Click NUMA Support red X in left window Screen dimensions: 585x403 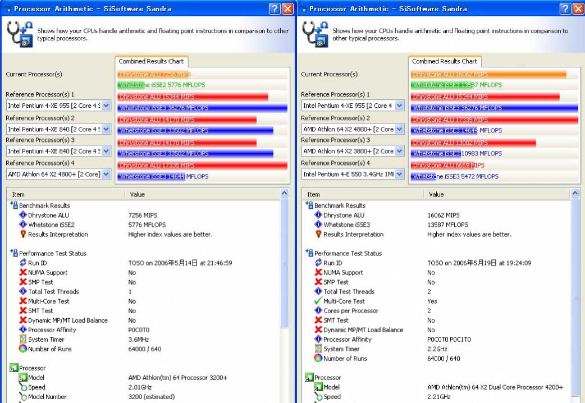(x=23, y=272)
